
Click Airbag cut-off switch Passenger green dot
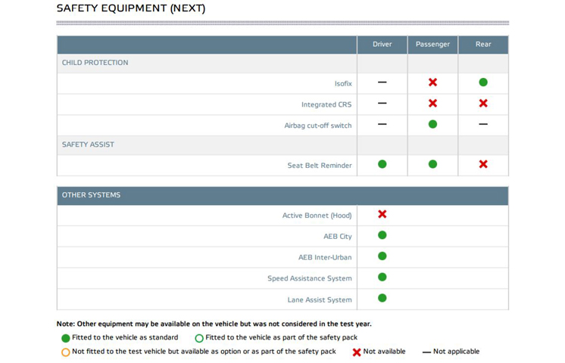pos(432,125)
